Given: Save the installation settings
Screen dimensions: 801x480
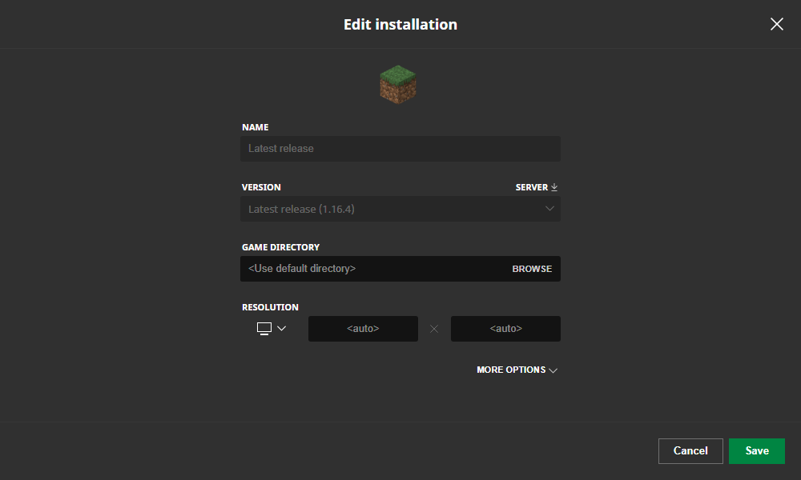Looking at the screenshot, I should 757,451.
